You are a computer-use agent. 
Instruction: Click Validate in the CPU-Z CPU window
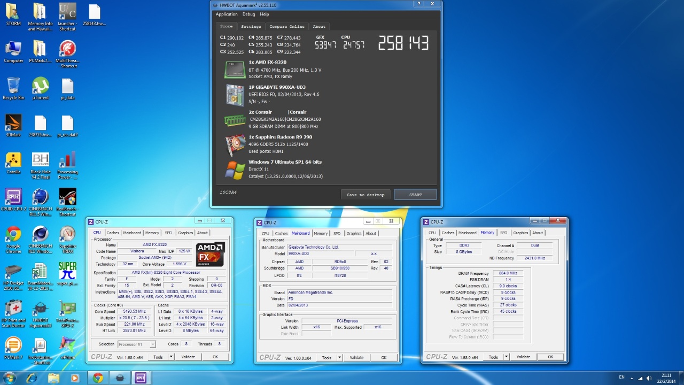(188, 357)
